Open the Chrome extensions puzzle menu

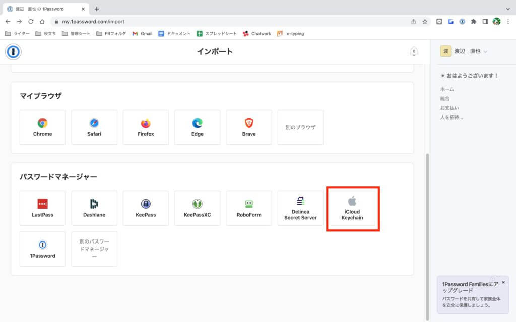474,21
